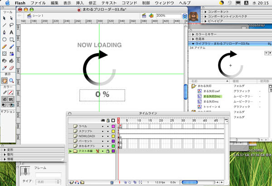Open the コマンド menu

click(129, 3)
